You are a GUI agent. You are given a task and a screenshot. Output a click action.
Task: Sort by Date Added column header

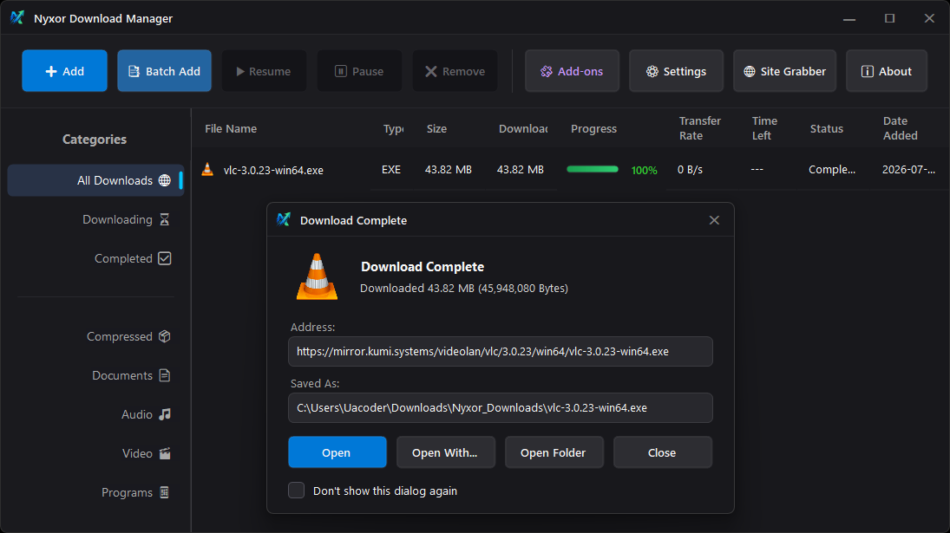pyautogui.click(x=901, y=128)
